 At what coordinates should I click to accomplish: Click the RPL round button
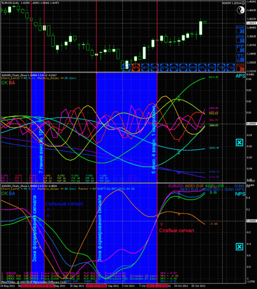[202, 68]
